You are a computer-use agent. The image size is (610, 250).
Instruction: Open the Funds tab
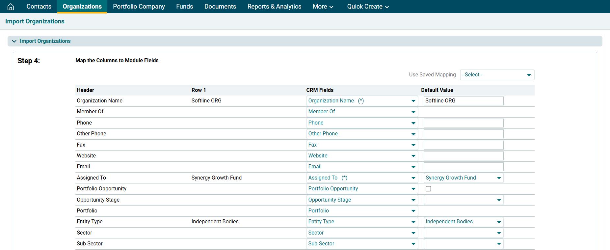pyautogui.click(x=184, y=7)
